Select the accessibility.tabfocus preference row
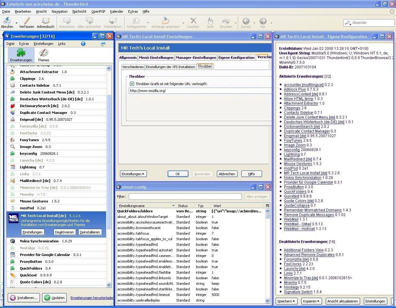This screenshot has width=396, height=308. [191, 233]
